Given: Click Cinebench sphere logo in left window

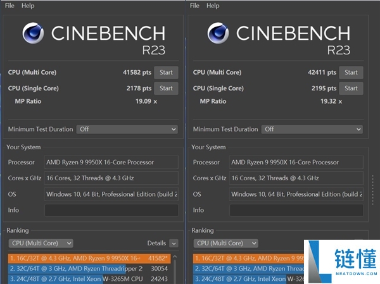Looking at the screenshot, I should [33, 33].
